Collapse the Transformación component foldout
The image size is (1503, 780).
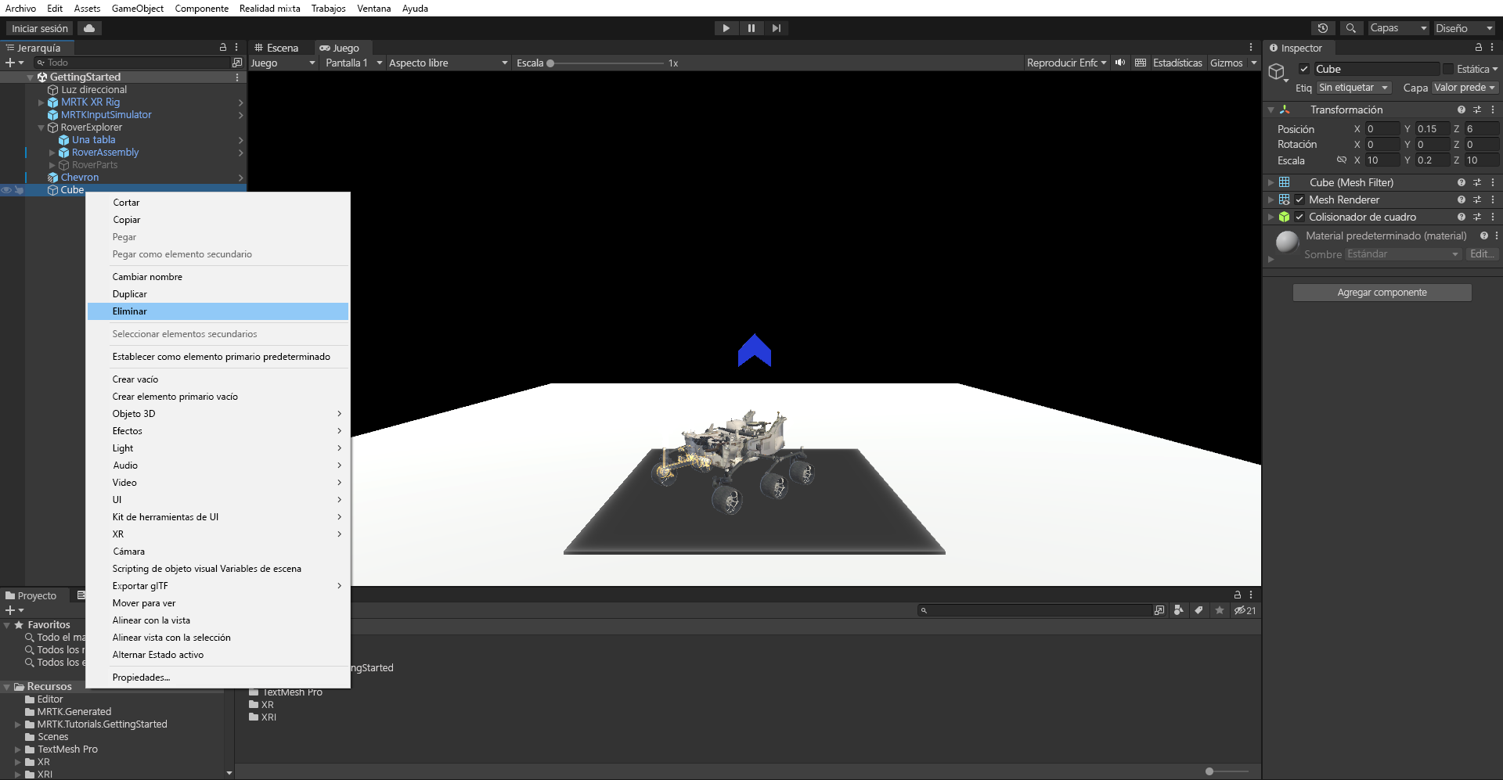coord(1271,110)
